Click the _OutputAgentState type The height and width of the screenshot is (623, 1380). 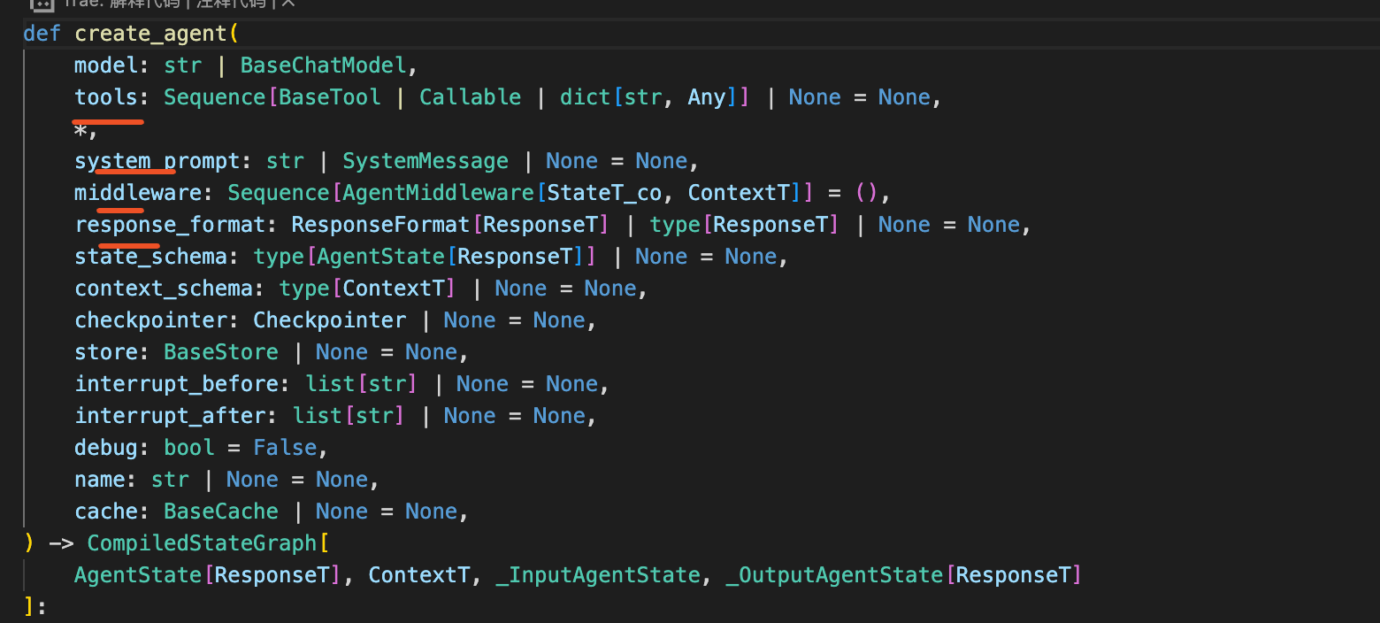(x=835, y=575)
